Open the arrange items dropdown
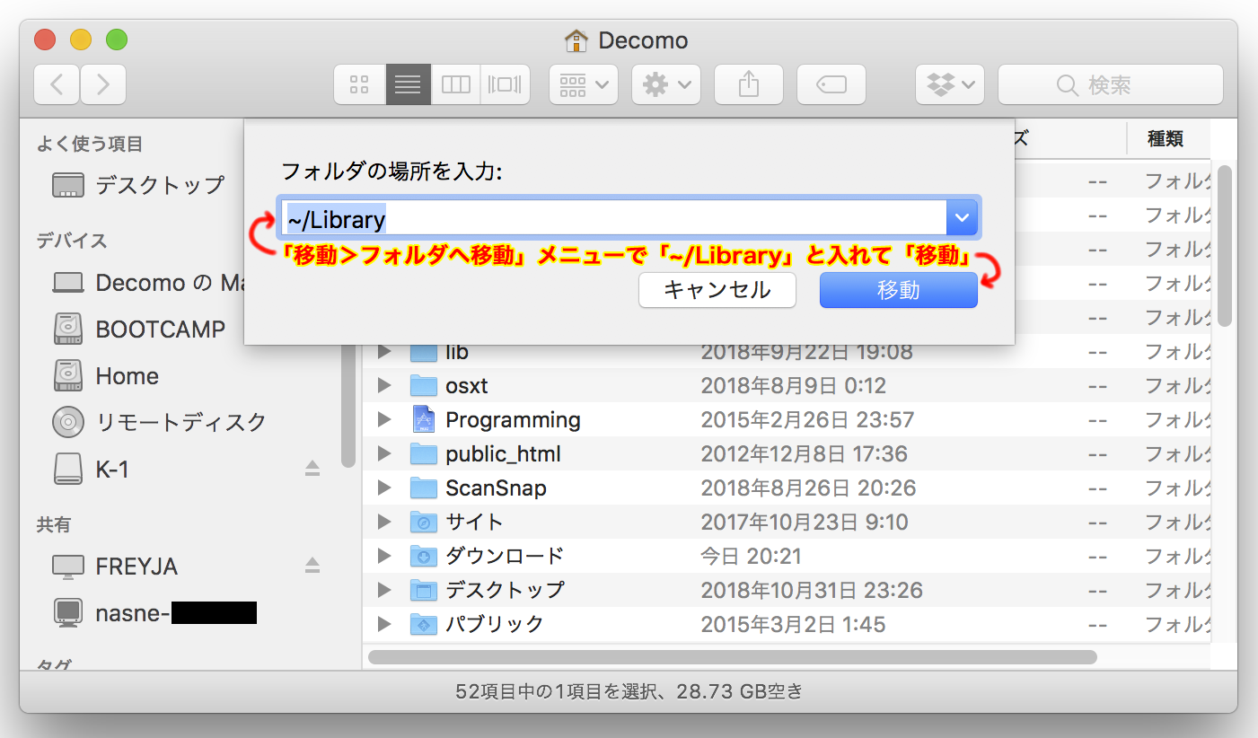Image resolution: width=1258 pixels, height=738 pixels. click(583, 85)
